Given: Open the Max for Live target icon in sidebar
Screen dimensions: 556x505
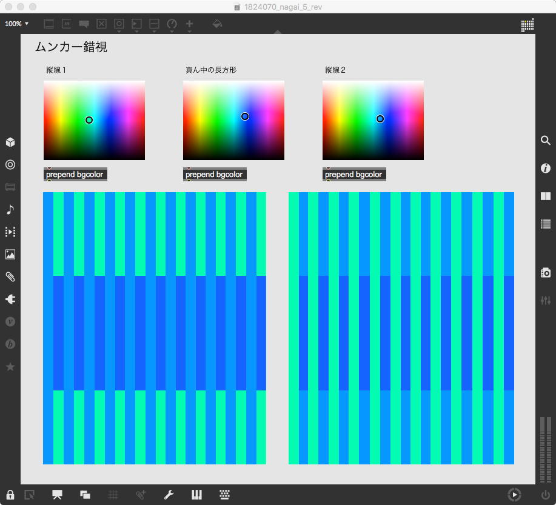Looking at the screenshot, I should click(10, 164).
